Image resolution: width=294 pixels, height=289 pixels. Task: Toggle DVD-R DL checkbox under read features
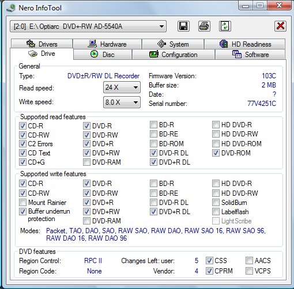[x=153, y=153]
